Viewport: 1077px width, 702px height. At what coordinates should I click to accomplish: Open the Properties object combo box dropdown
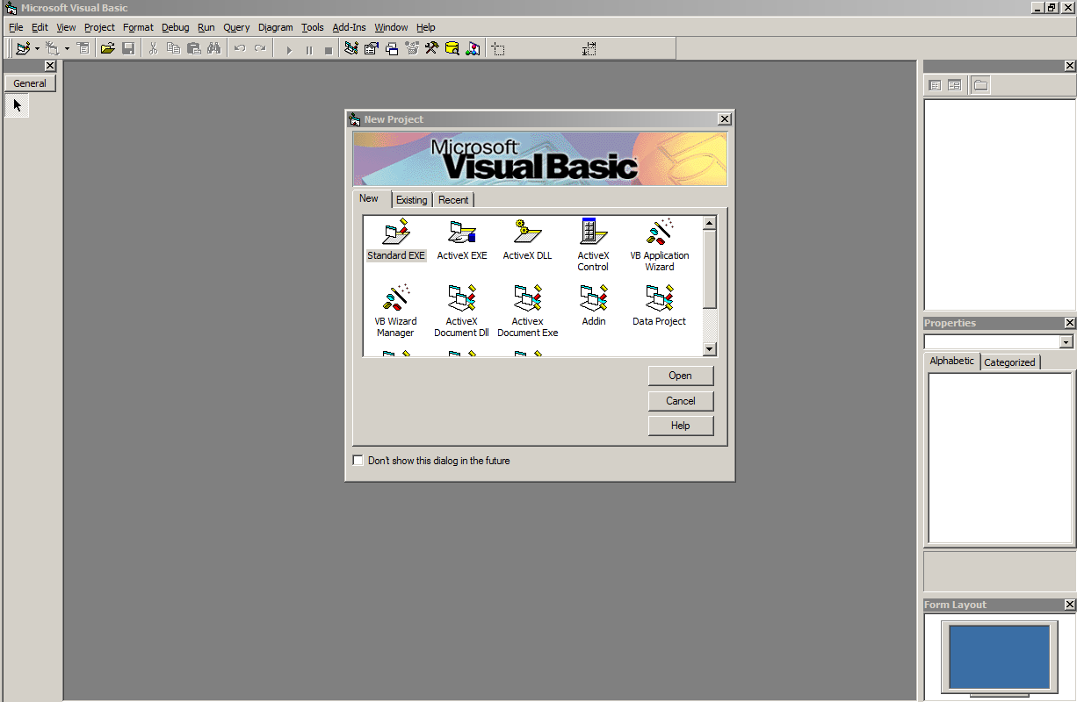pyautogui.click(x=1066, y=342)
